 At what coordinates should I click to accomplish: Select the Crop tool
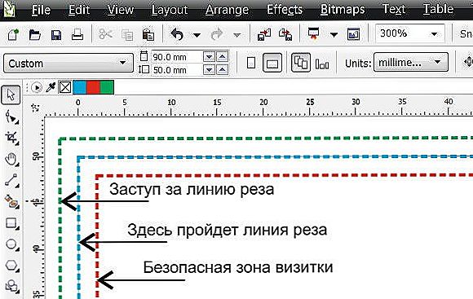(x=11, y=138)
